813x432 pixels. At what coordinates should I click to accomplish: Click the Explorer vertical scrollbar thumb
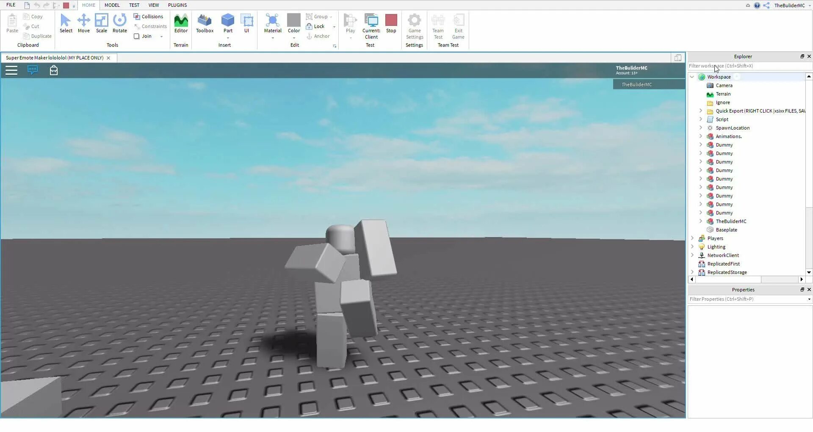(809, 143)
